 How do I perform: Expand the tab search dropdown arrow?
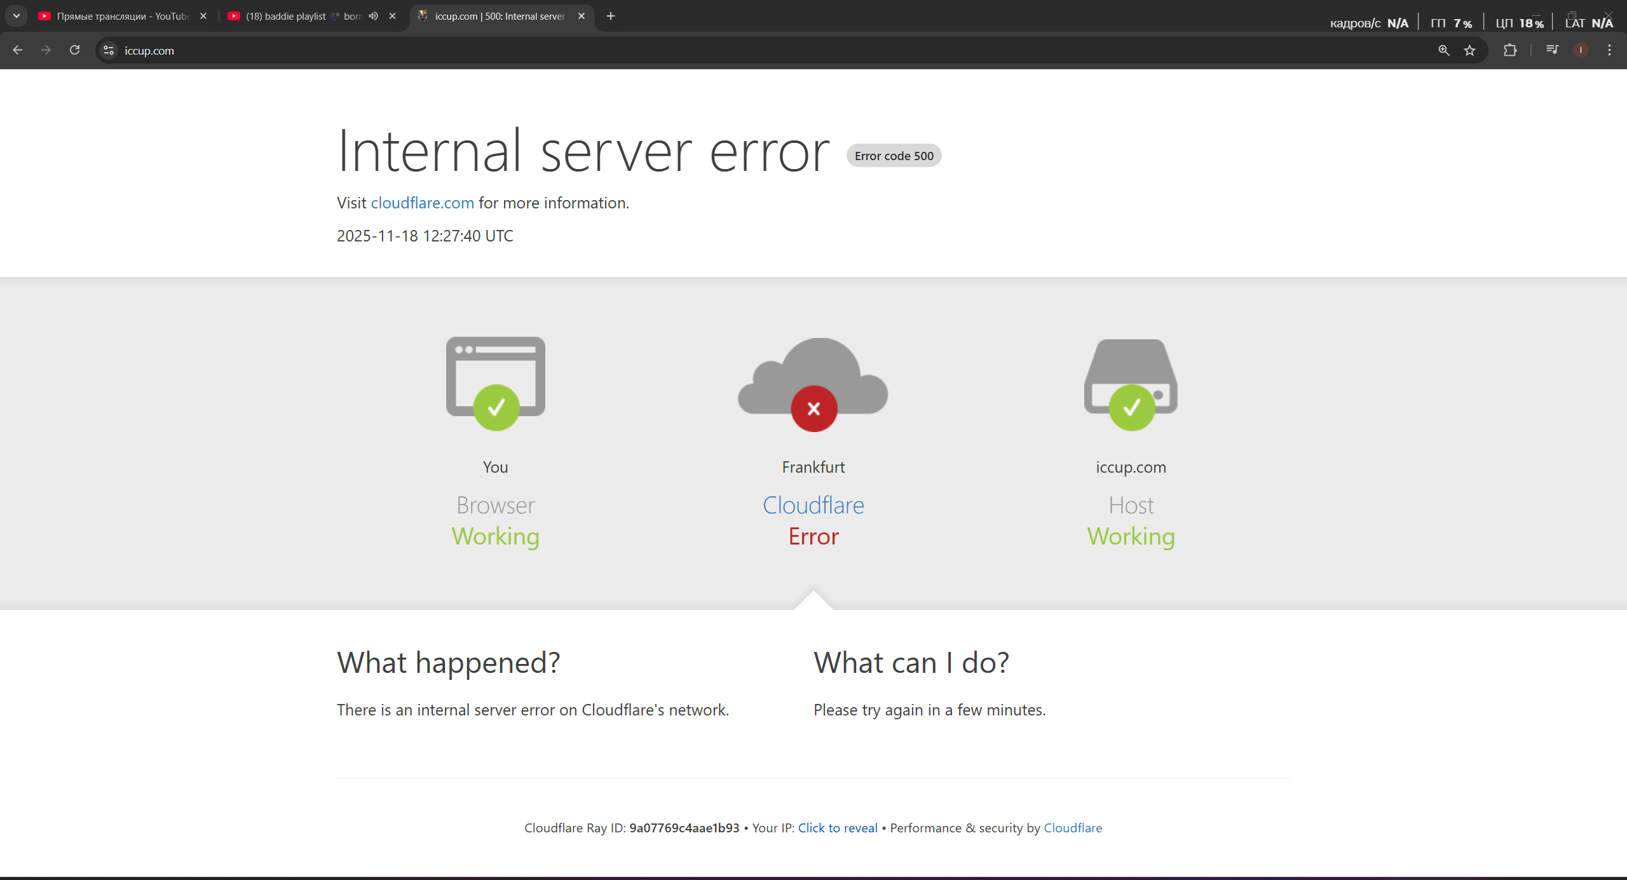click(x=17, y=16)
